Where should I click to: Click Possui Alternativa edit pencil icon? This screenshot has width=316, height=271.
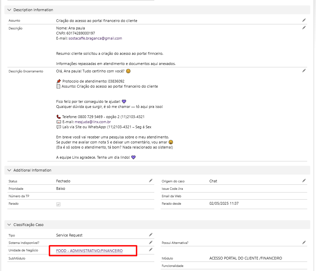[x=304, y=242]
